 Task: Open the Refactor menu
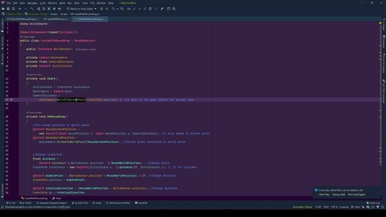pos(52,3)
